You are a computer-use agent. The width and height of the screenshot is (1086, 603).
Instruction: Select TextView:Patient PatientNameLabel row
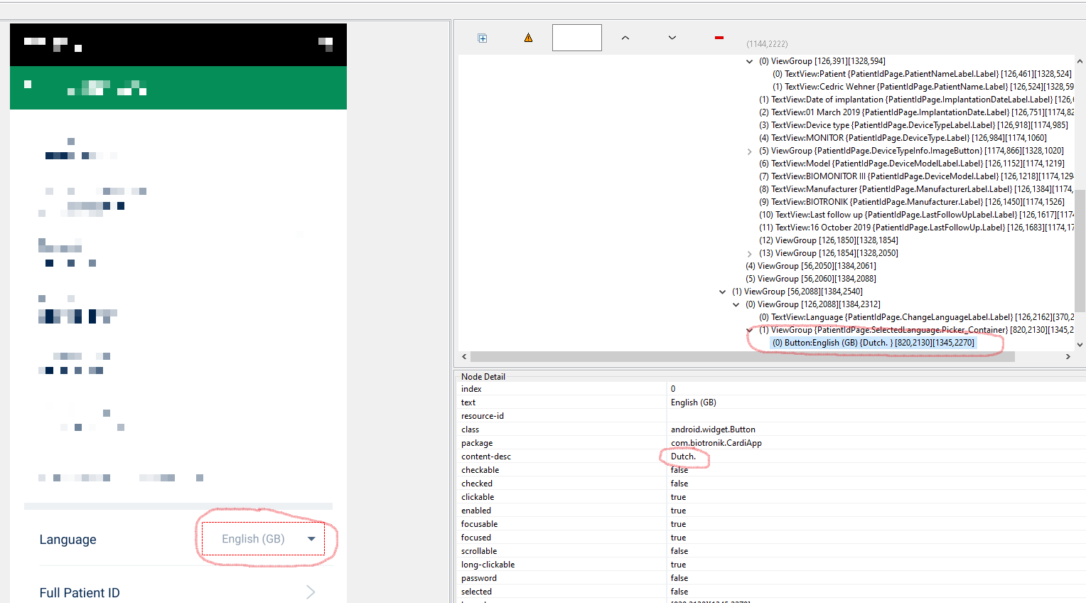pyautogui.click(x=922, y=74)
